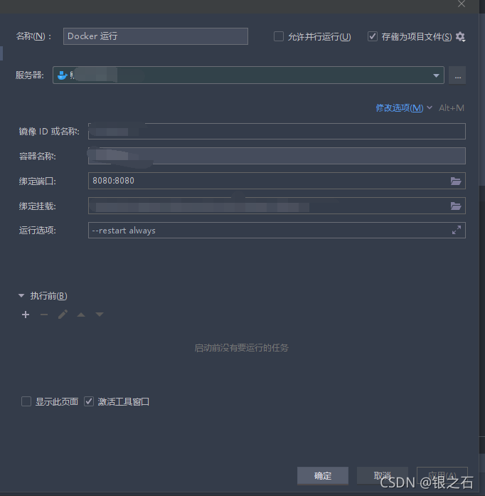Uncheck 激活工具窗口 checkbox
485x496 pixels.
click(89, 401)
